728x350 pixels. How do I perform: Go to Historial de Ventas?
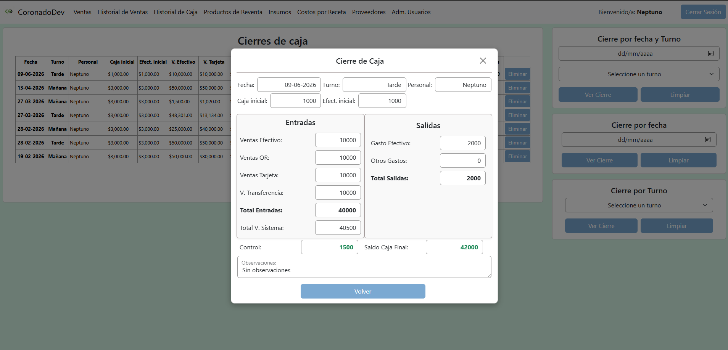[x=122, y=12]
